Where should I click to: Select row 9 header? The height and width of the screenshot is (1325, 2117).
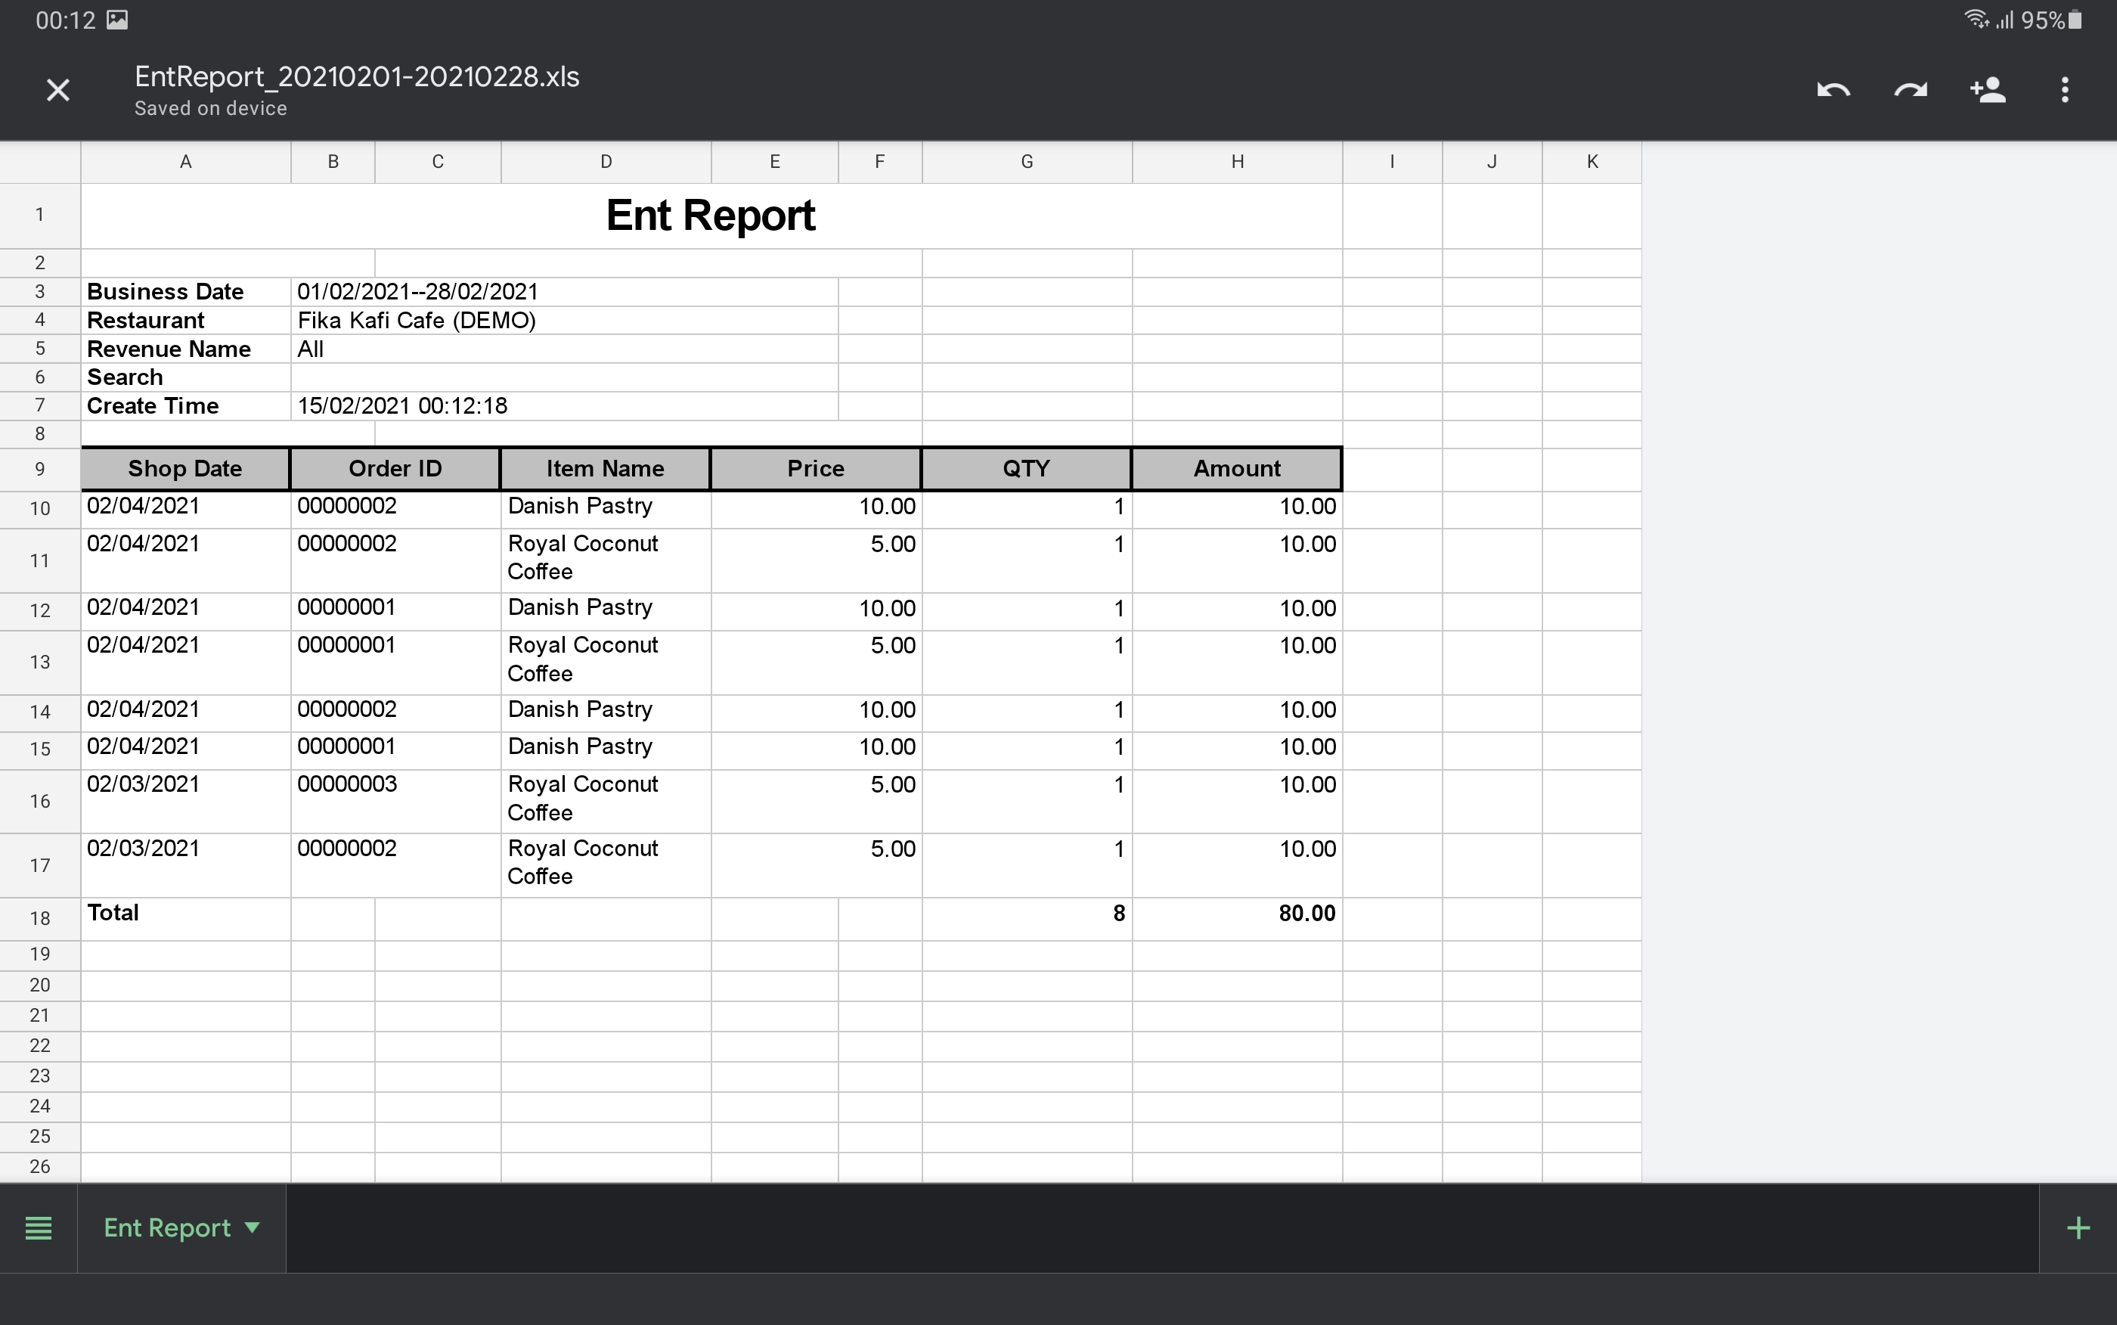(39, 469)
